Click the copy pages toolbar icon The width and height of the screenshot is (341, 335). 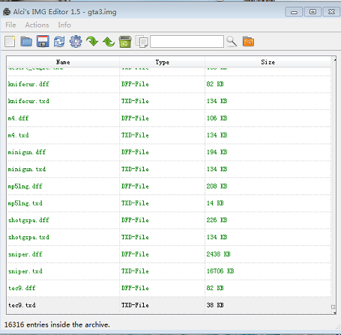pyautogui.click(x=142, y=41)
